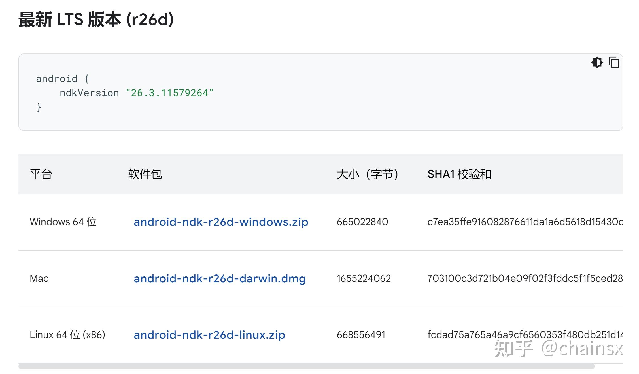Click the SHA1 校验和 column header
639x374 pixels.
point(460,174)
